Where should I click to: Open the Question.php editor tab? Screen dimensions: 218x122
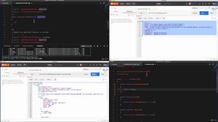[x=150, y=64]
